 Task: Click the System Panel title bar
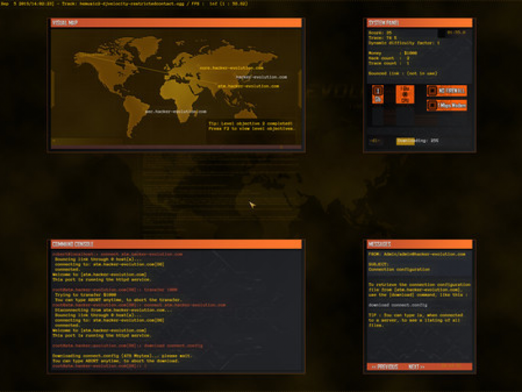(x=420, y=23)
